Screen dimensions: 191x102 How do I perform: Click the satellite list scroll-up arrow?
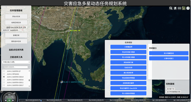coord(29,71)
